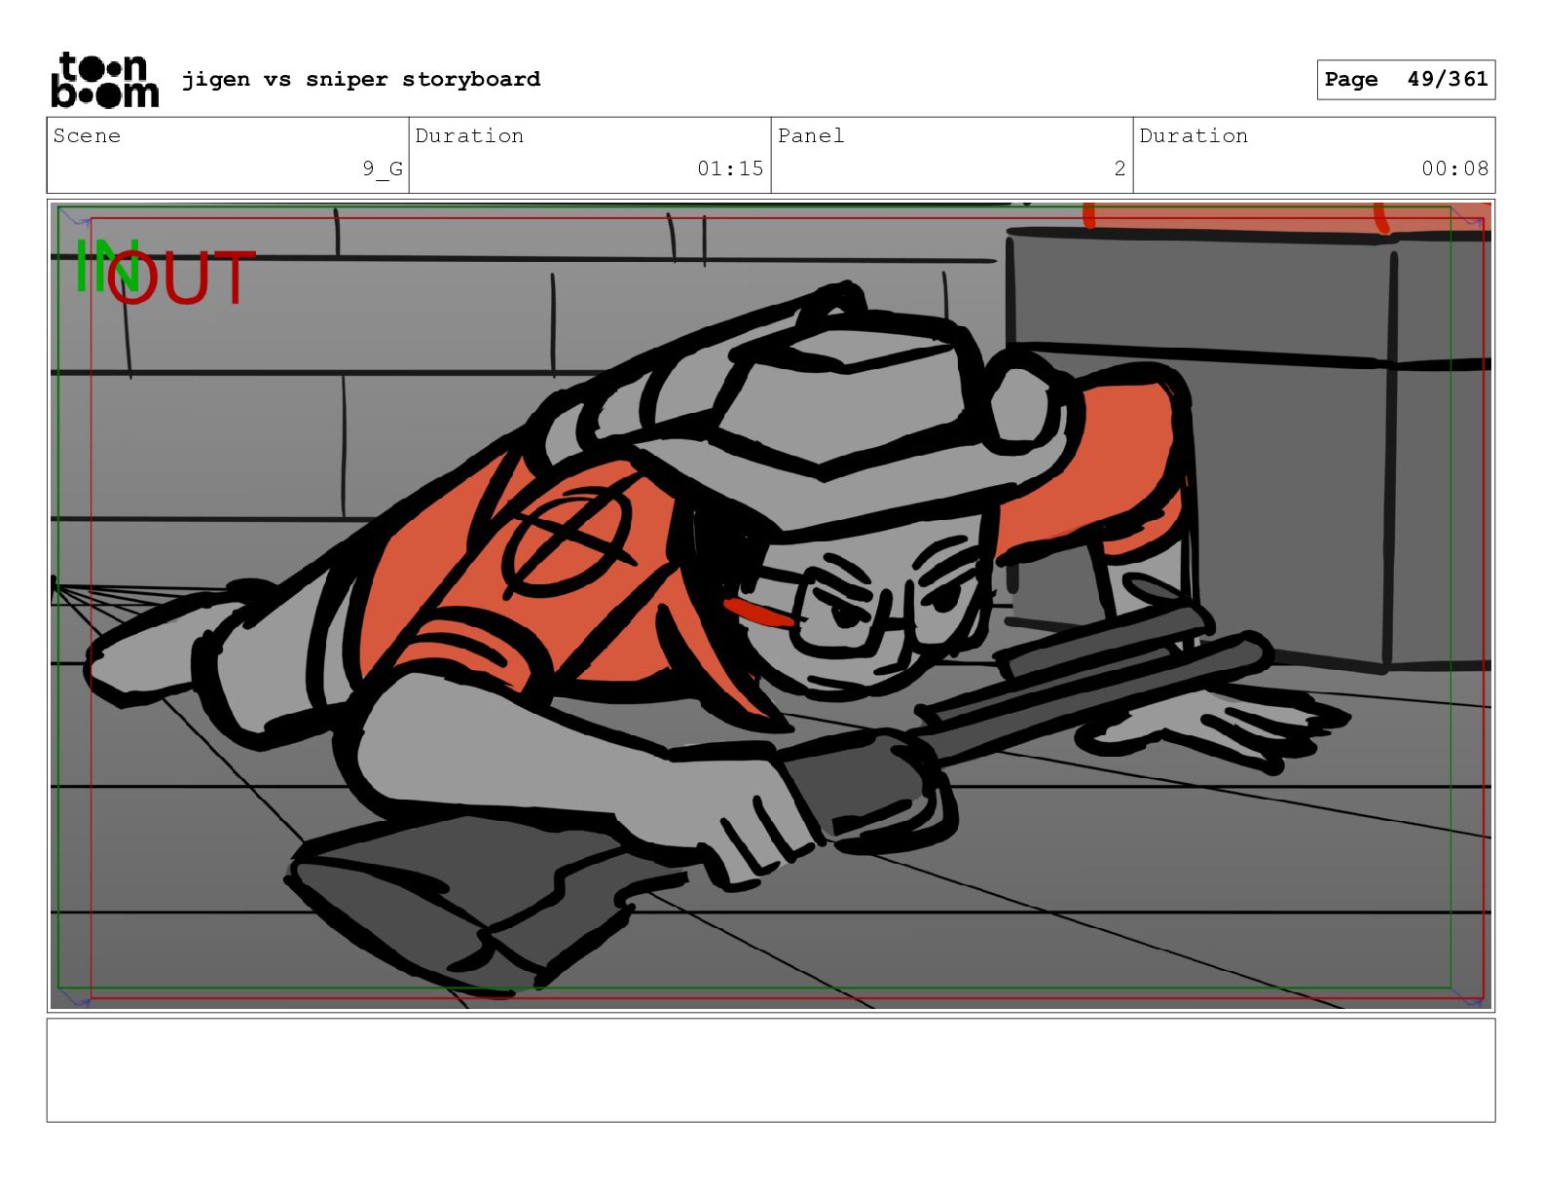Click the 'Panel' header label
Image resolution: width=1542 pixels, height=1192 pixels.
811,135
